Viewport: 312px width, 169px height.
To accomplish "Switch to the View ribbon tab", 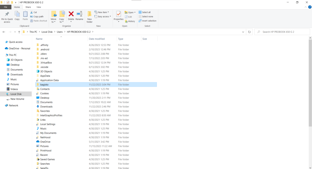I will click(x=39, y=7).
